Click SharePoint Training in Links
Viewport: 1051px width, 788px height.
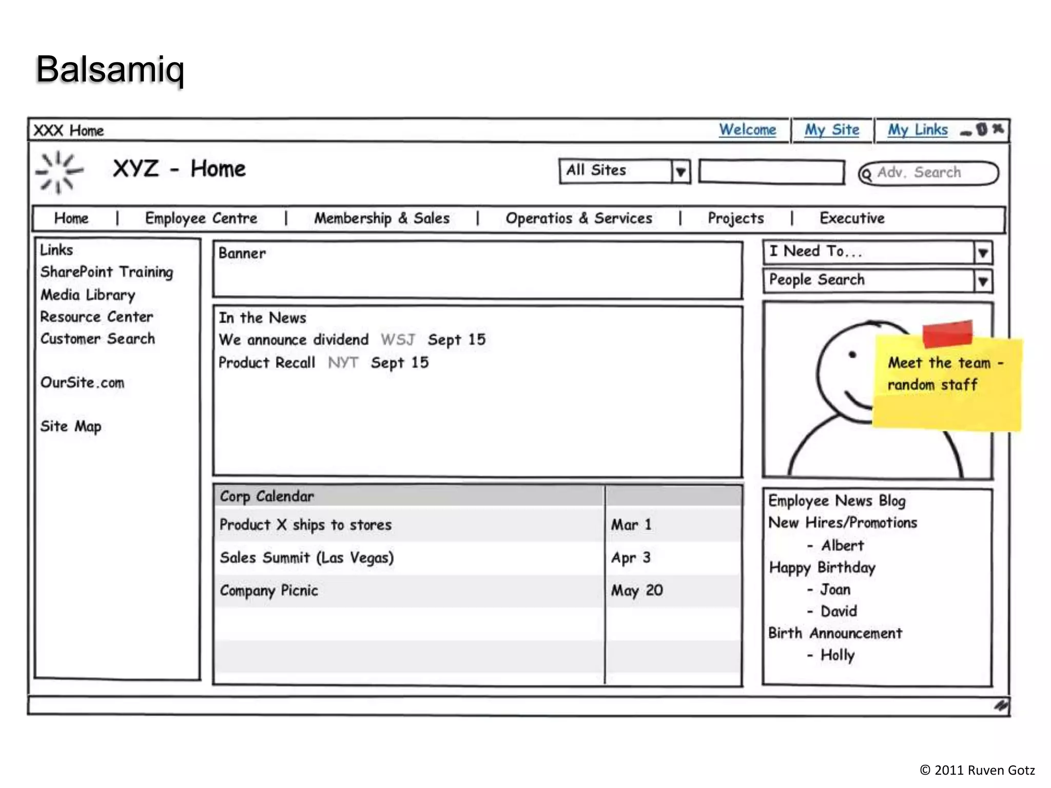[x=107, y=272]
